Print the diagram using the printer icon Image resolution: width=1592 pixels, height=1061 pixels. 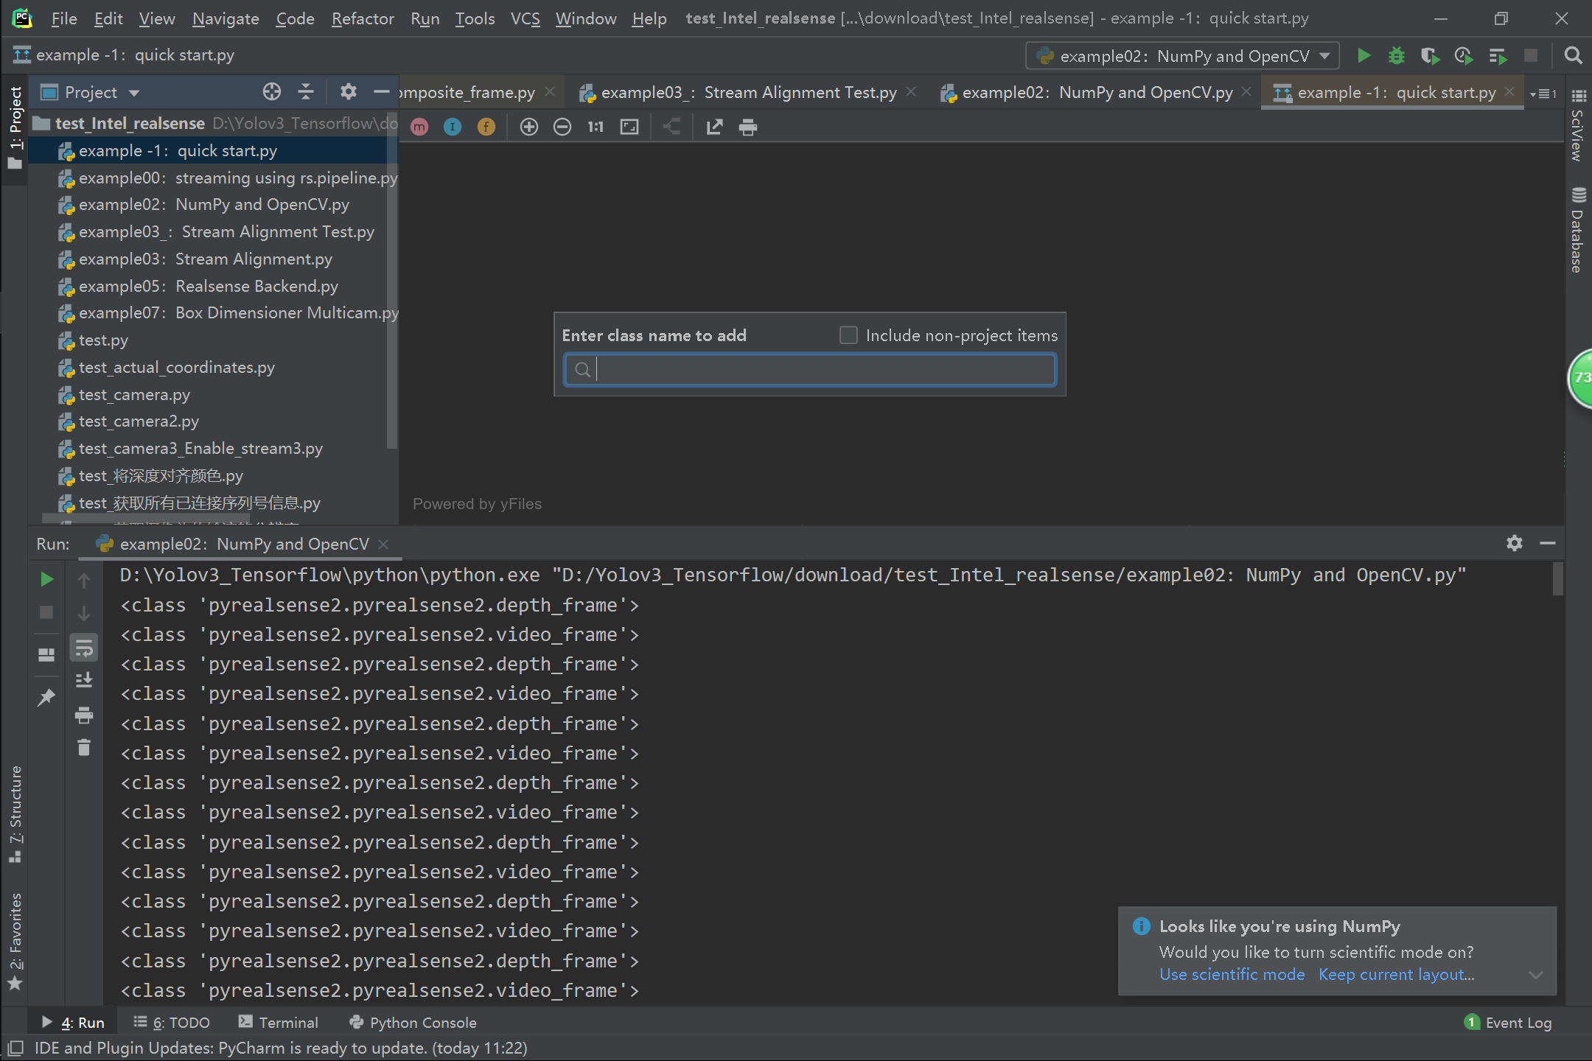[748, 127]
